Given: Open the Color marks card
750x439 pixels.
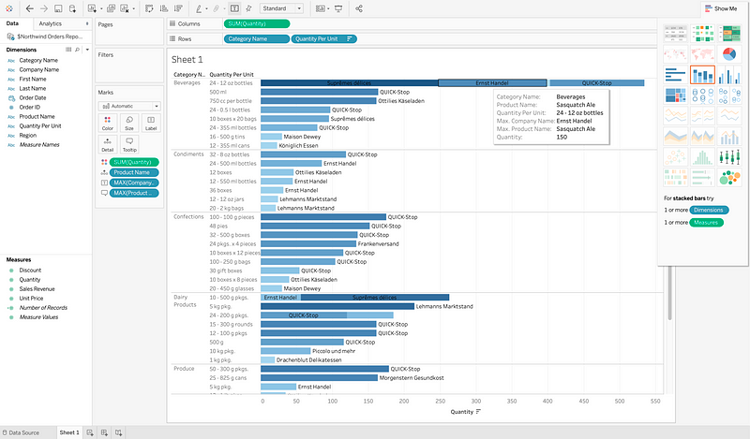Looking at the screenshot, I should click(108, 123).
